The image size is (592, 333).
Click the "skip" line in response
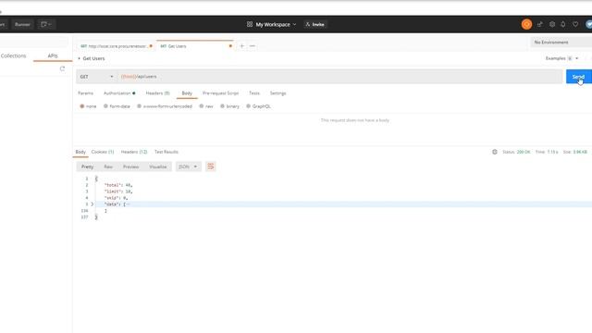[x=116, y=198]
